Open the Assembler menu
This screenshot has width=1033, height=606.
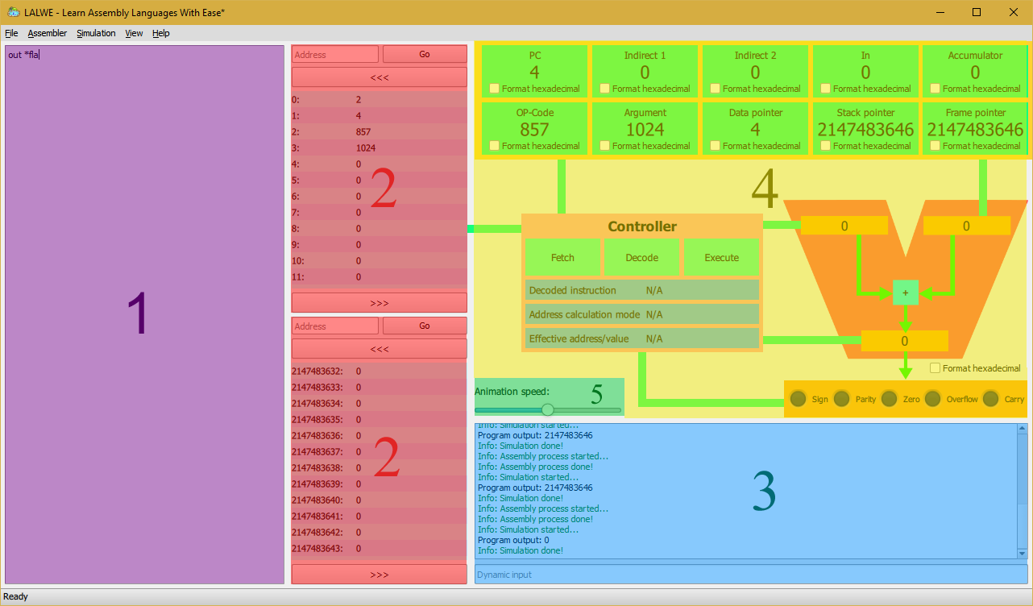click(x=48, y=33)
